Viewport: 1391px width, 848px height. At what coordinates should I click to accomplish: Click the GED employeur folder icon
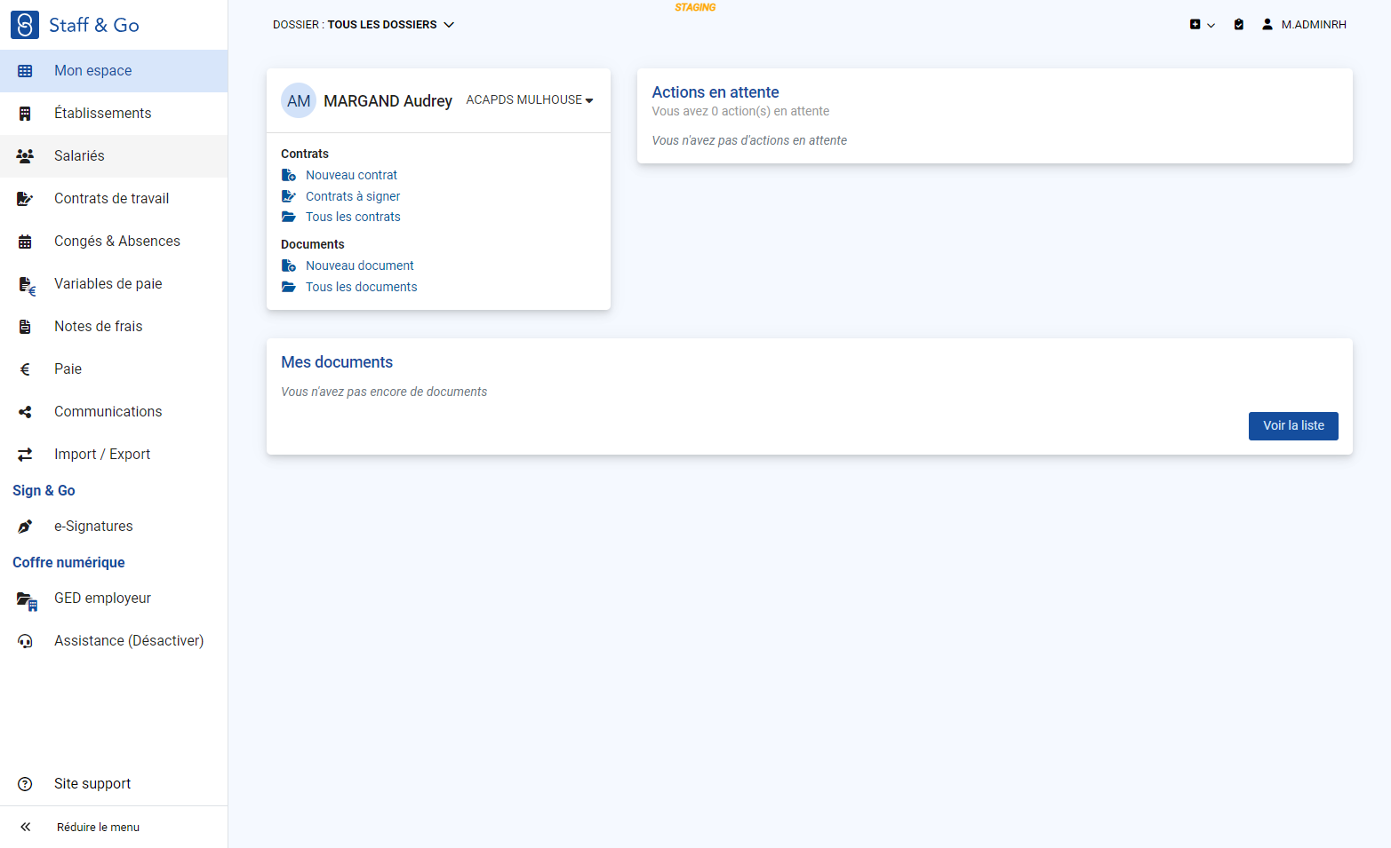[x=27, y=600]
